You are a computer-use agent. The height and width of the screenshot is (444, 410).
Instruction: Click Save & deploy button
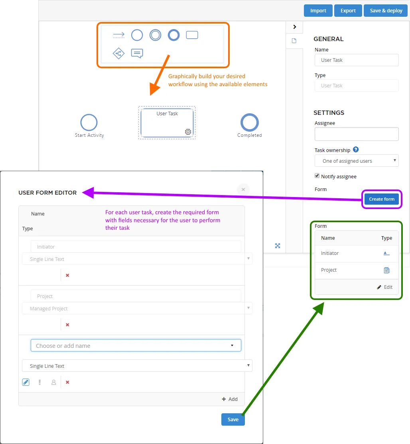click(386, 11)
